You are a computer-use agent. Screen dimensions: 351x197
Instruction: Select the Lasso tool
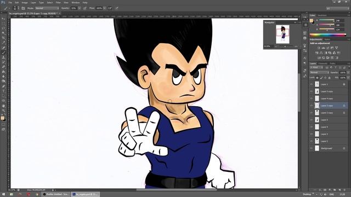point(3,28)
